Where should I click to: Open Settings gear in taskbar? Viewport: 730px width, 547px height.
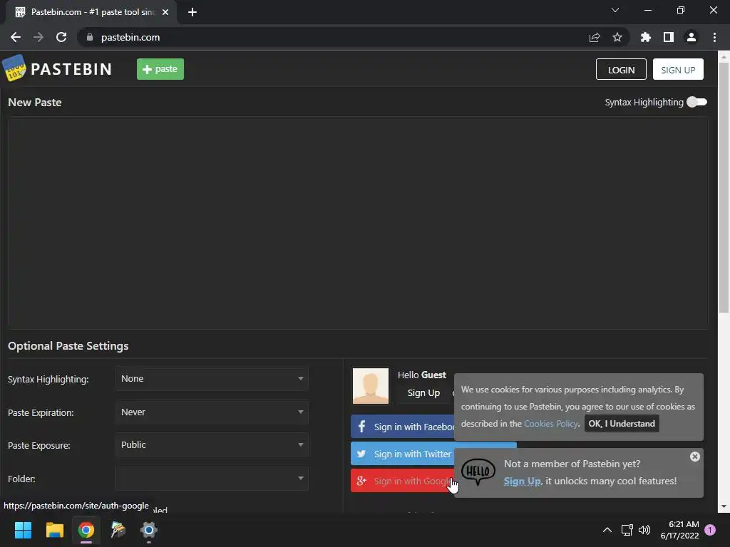coord(149,530)
